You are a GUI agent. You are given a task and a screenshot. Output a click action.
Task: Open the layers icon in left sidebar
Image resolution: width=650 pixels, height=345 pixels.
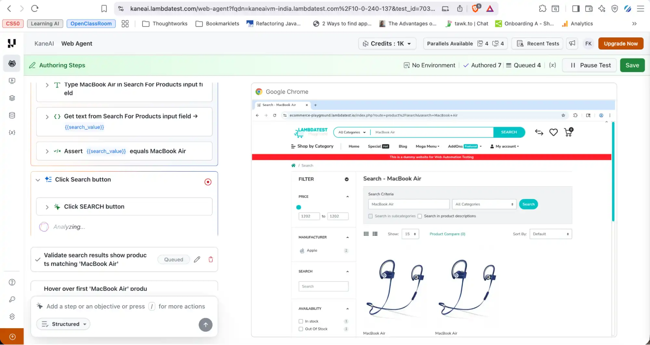tap(12, 98)
